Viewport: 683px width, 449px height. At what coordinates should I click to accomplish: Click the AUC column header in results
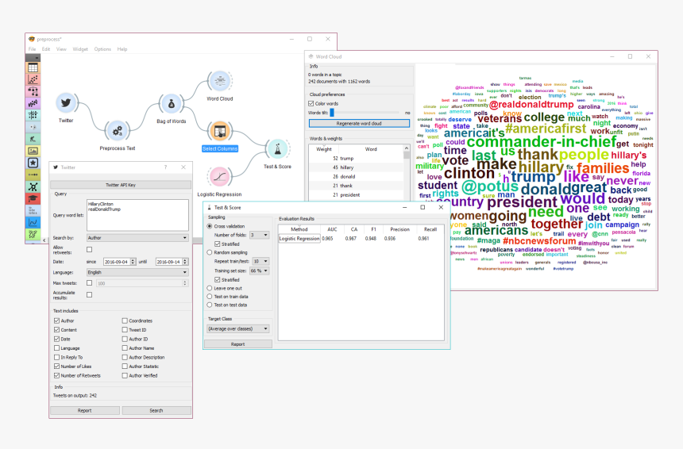pyautogui.click(x=332, y=229)
